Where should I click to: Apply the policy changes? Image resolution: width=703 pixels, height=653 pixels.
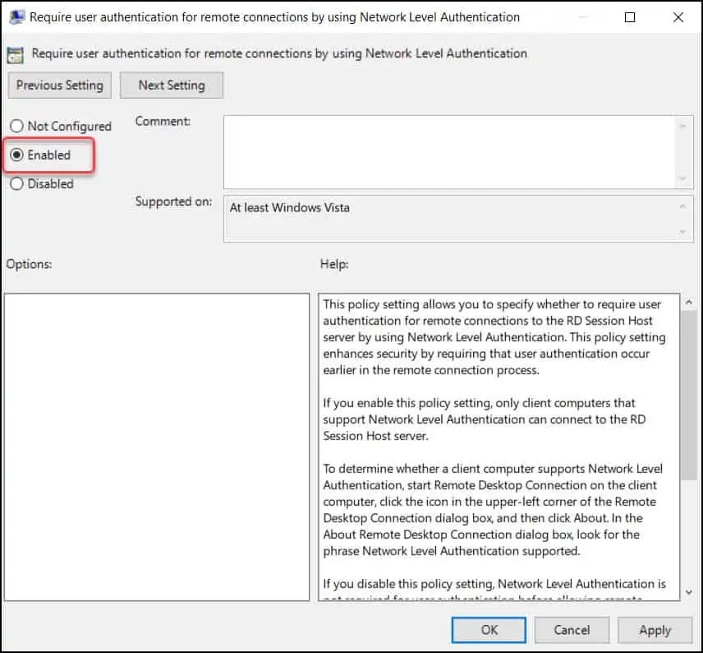(655, 630)
